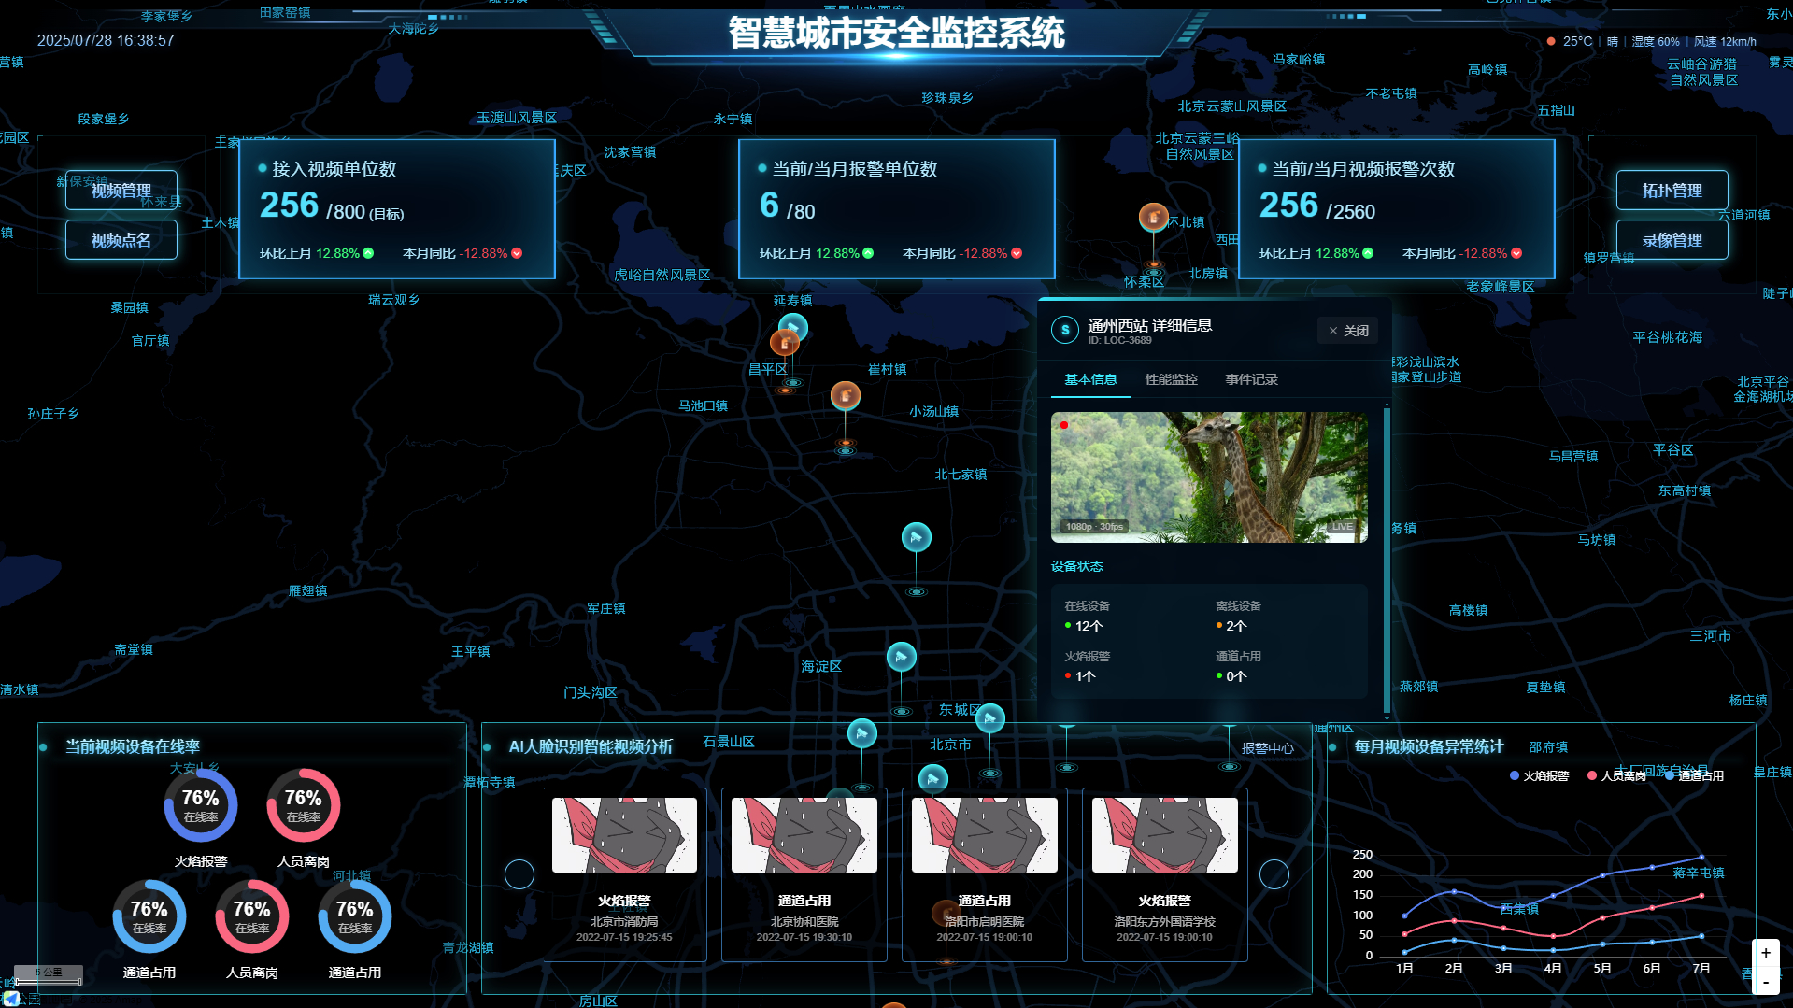Click the orange alarm marker near 怀北镇
The image size is (1793, 1008).
[x=1154, y=218]
